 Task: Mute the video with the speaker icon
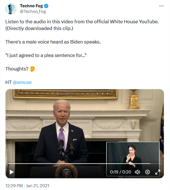click(x=137, y=172)
